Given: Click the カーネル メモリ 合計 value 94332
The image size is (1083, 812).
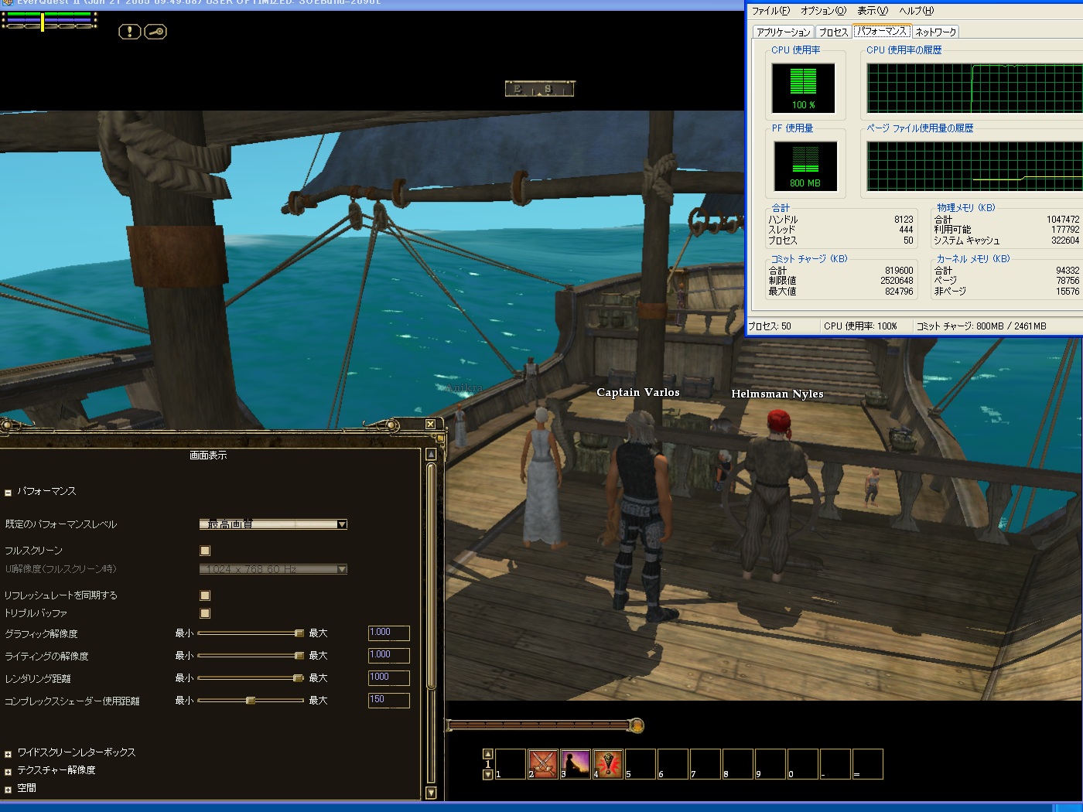Looking at the screenshot, I should pos(1068,271).
